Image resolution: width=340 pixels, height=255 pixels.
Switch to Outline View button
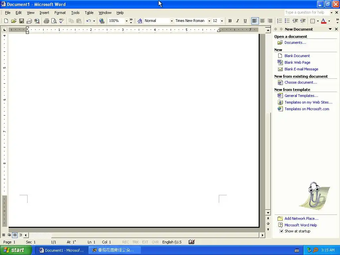21,235
